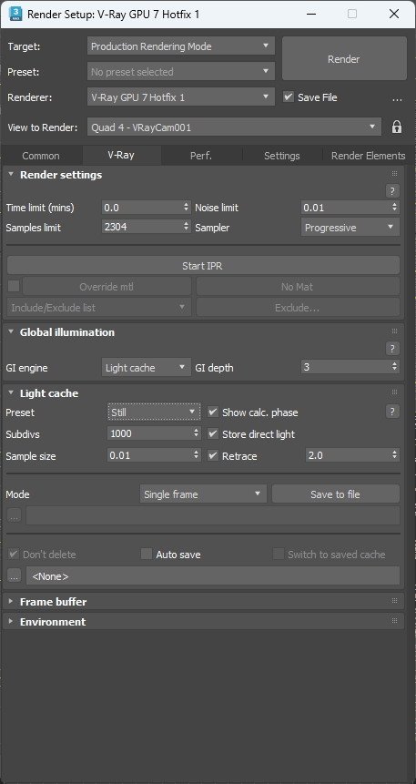Click the Exclude... button

pos(298,308)
